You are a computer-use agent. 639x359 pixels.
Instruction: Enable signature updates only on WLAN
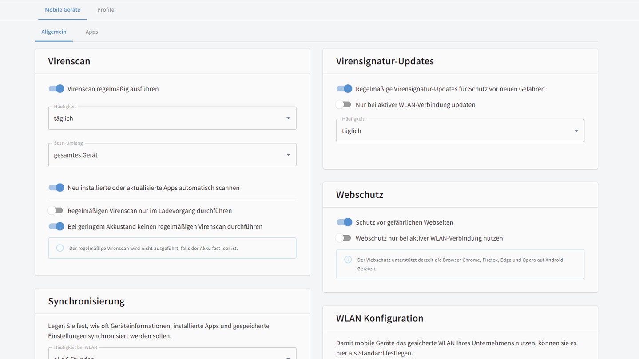pyautogui.click(x=344, y=105)
